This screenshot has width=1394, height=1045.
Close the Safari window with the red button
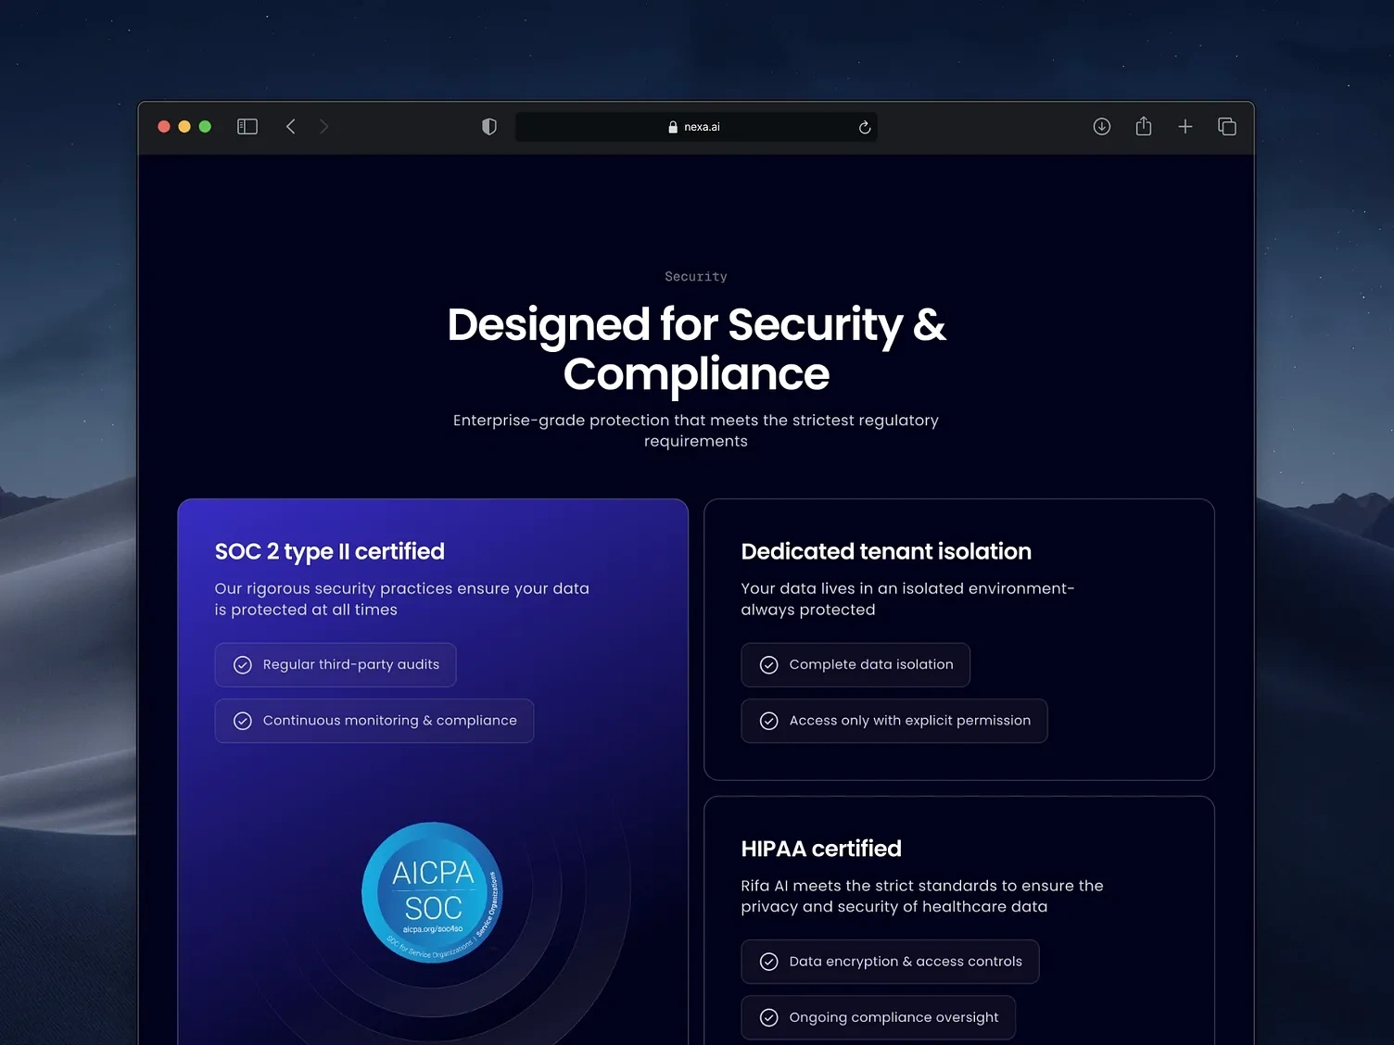[x=164, y=127]
